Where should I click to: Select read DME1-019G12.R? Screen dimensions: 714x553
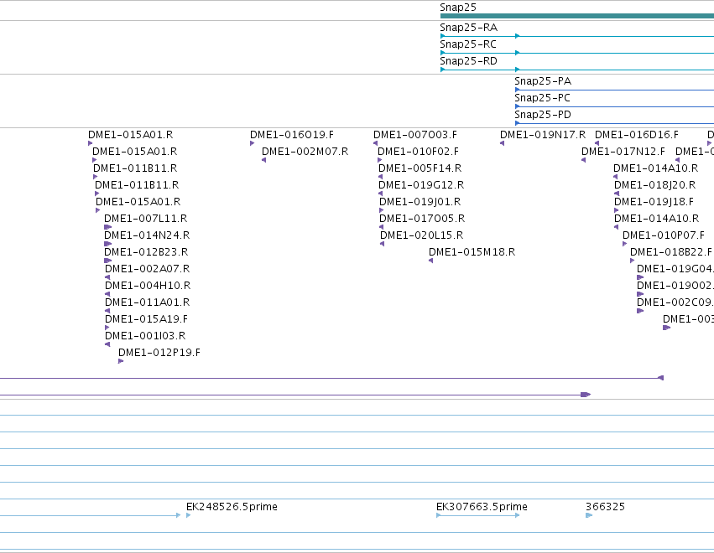point(421,185)
